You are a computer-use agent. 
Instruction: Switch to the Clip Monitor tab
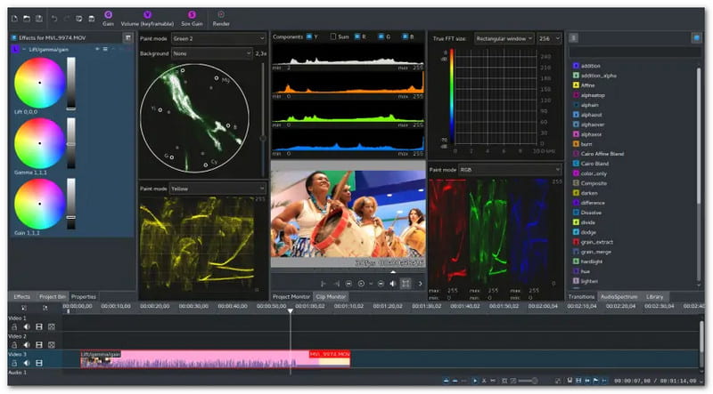pos(331,296)
